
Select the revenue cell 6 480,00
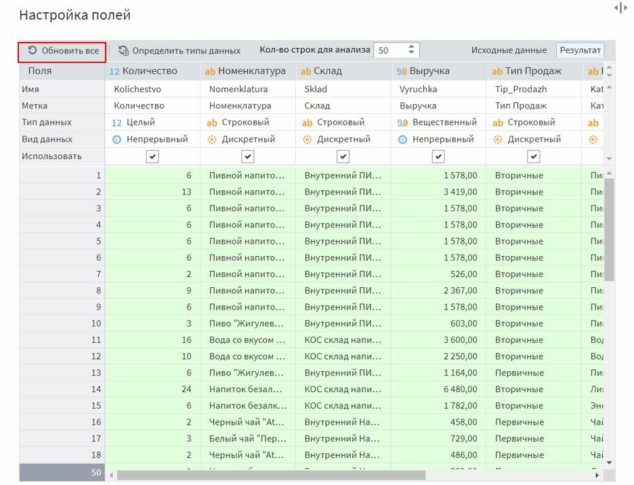coord(439,389)
